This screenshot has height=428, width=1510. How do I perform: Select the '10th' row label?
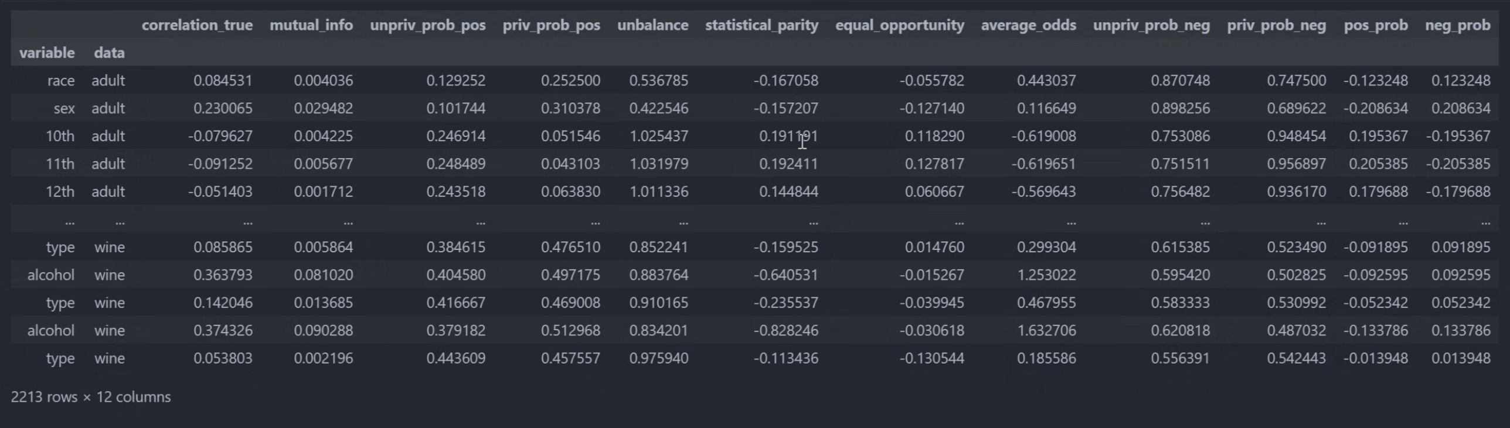click(x=60, y=136)
